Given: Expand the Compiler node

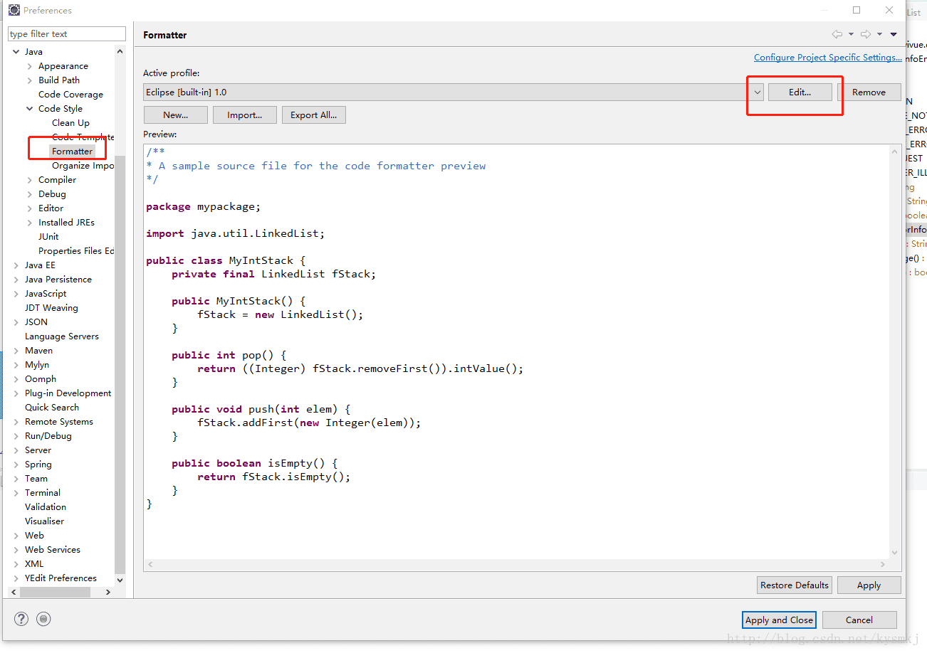Looking at the screenshot, I should point(30,180).
